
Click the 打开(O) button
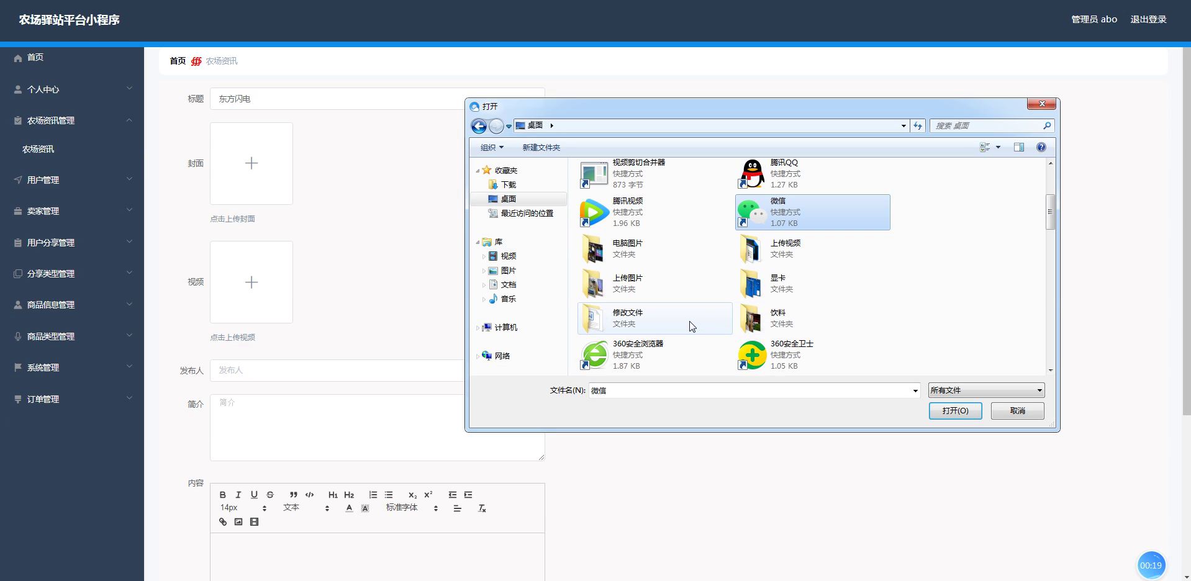pyautogui.click(x=955, y=411)
